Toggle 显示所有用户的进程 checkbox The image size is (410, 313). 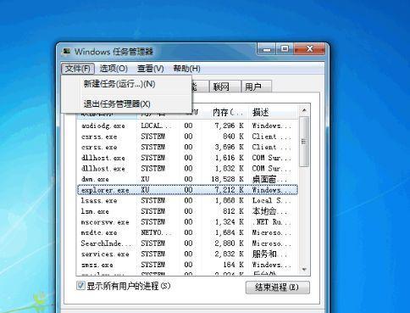coord(80,286)
